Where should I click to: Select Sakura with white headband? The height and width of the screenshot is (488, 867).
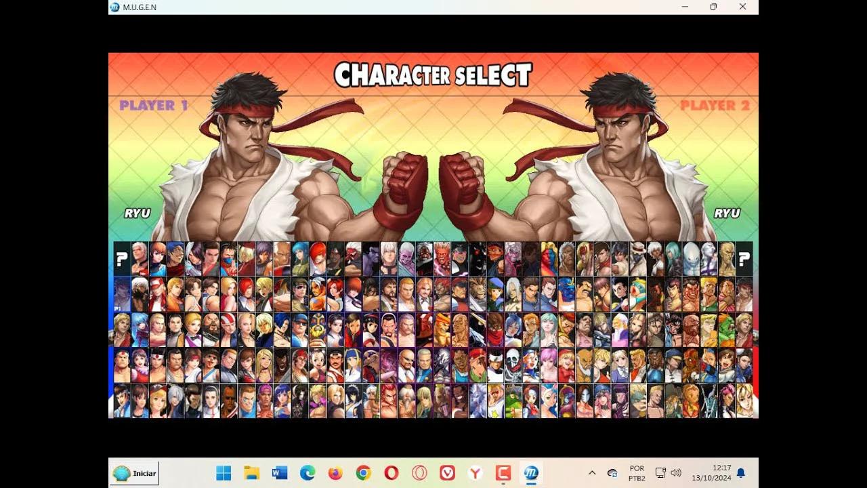pyautogui.click(x=727, y=365)
